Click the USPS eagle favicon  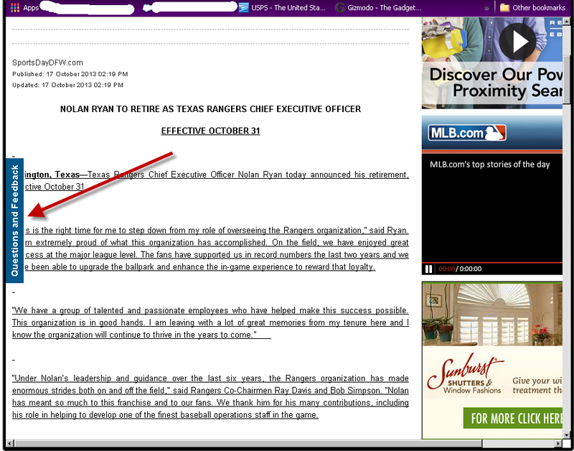click(x=244, y=8)
